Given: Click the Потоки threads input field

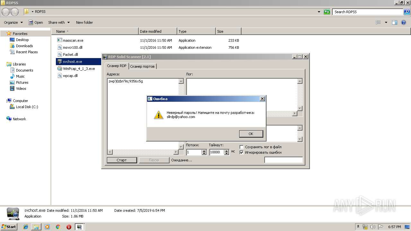Looking at the screenshot, I should 194,152.
